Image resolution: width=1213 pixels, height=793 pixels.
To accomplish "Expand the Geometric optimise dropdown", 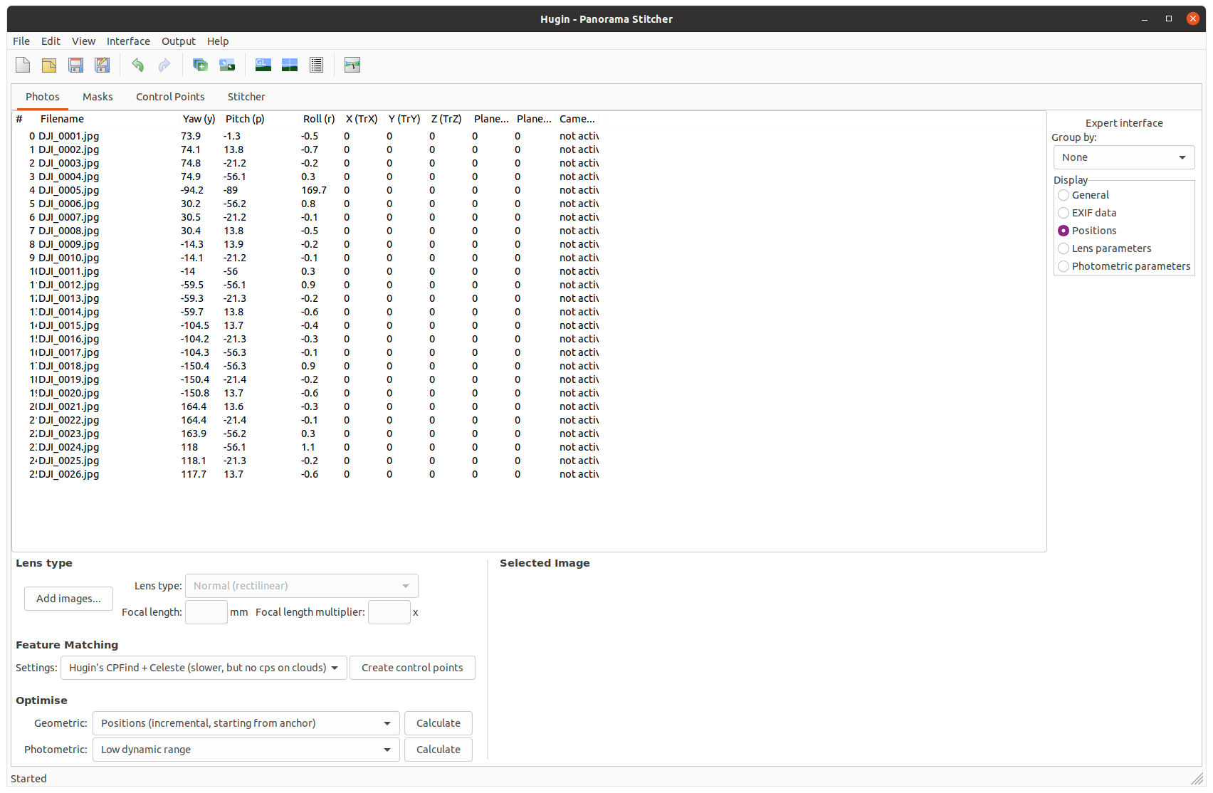I will [x=246, y=723].
